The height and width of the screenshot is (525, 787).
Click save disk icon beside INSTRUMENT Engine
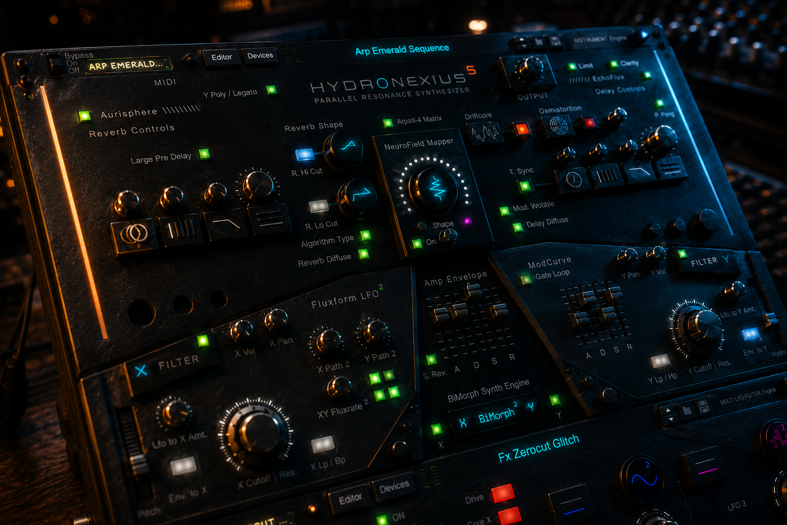[554, 41]
